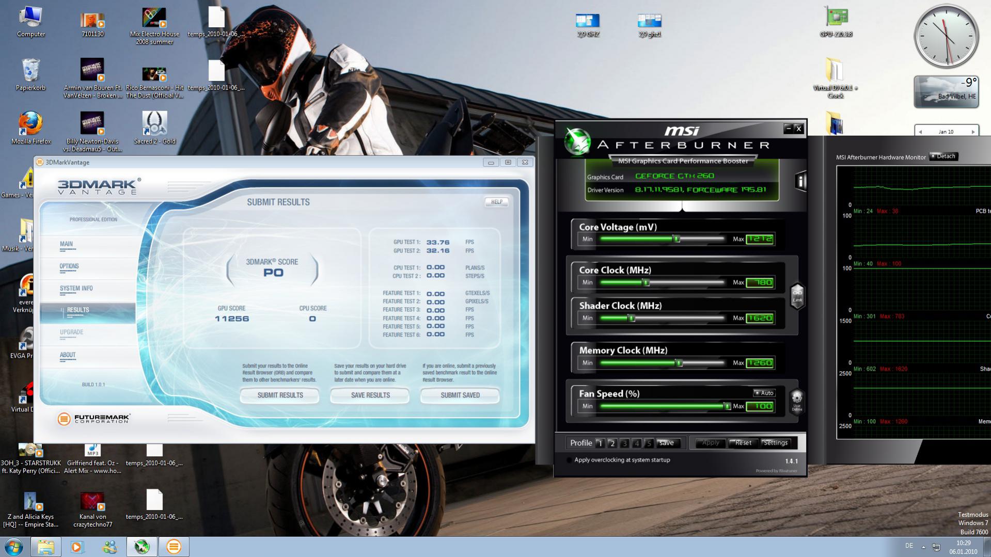The width and height of the screenshot is (991, 557).
Task: Select the Girlfriend feat. Oz MP3 file
Action: pos(92,458)
